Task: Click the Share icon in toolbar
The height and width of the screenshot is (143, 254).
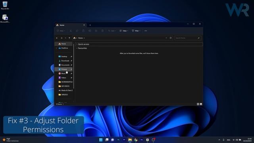Action: click(x=96, y=31)
